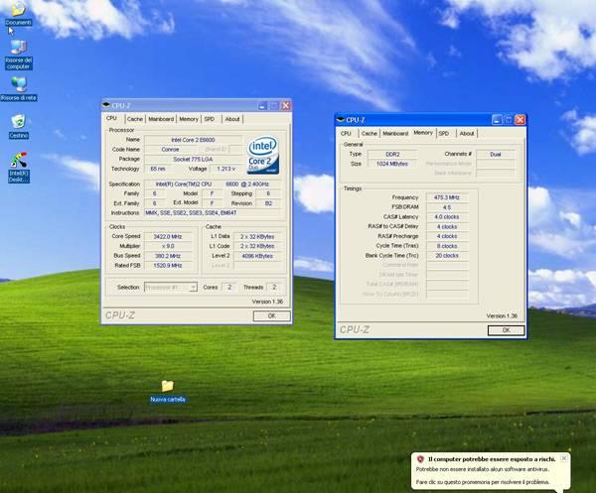Select the Risorse del computer icon
The width and height of the screenshot is (596, 493).
(18, 48)
